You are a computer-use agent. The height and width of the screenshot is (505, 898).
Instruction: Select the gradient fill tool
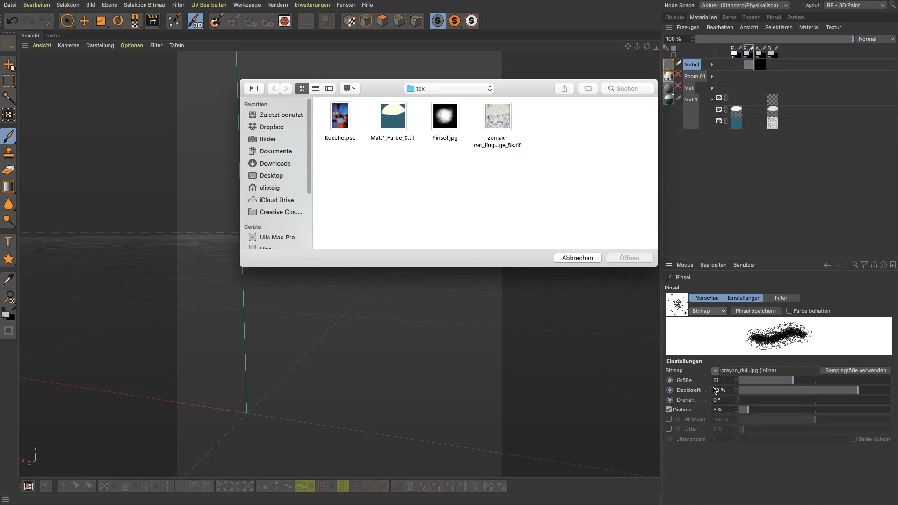coord(8,187)
